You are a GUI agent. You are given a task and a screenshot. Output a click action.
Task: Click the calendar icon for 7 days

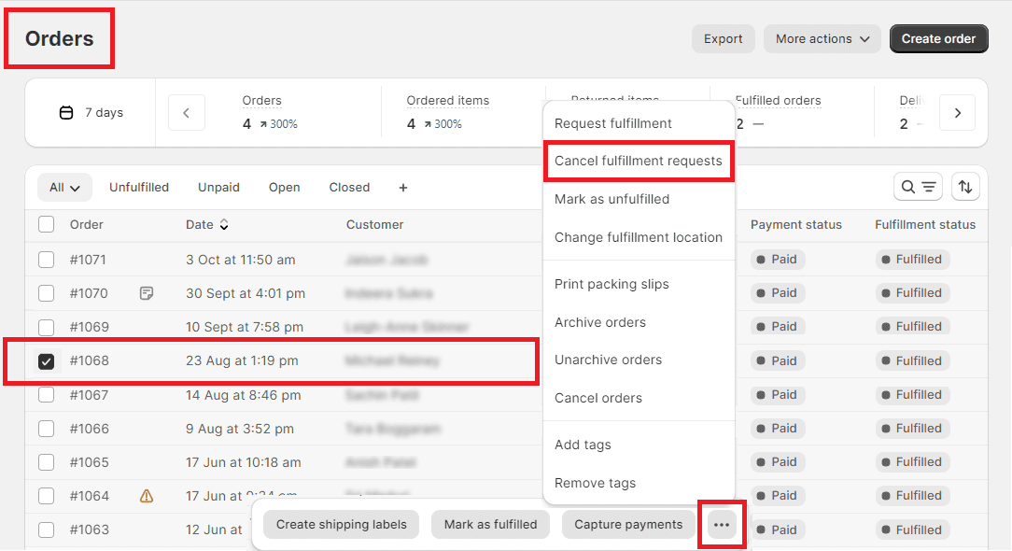coord(66,113)
